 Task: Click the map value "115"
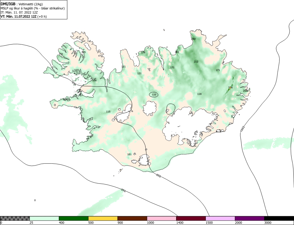[108, 112]
